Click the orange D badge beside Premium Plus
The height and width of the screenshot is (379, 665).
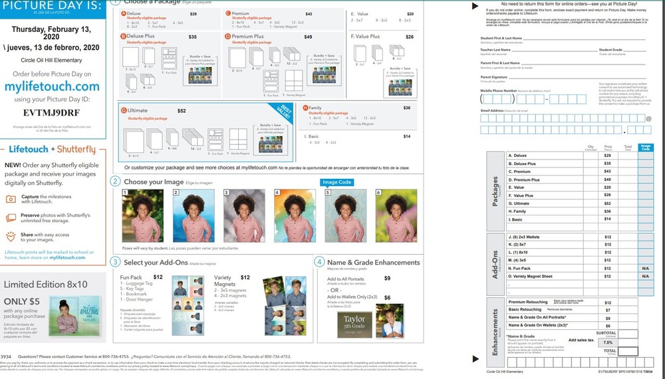coord(228,37)
